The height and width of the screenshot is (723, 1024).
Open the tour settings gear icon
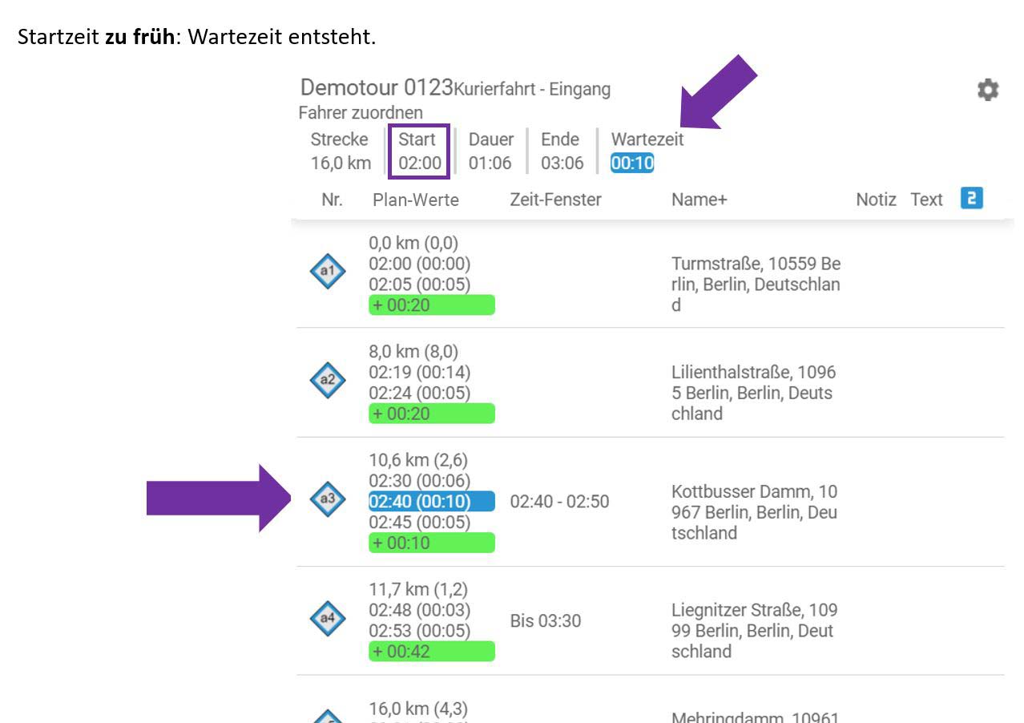pyautogui.click(x=988, y=91)
